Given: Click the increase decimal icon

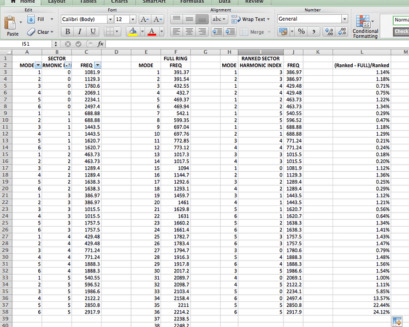Looking at the screenshot, I should pyautogui.click(x=329, y=32).
